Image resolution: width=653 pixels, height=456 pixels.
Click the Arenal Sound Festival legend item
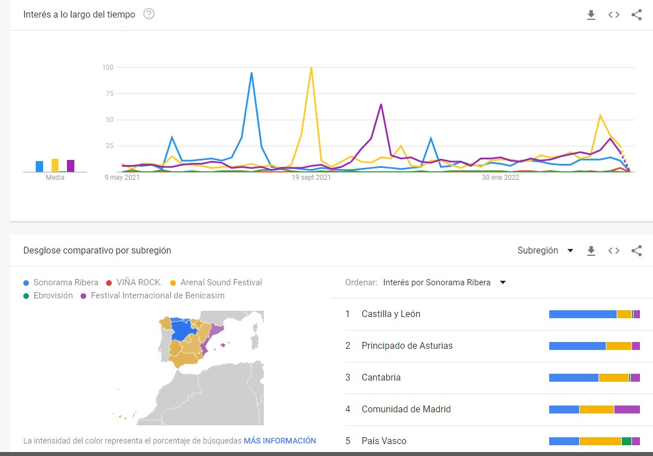click(216, 282)
